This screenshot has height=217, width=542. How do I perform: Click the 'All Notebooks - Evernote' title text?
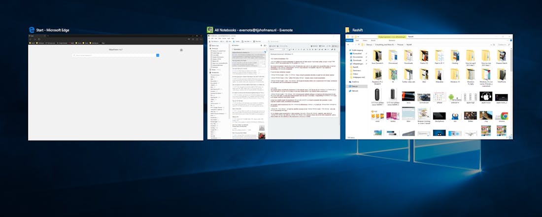[x=253, y=30]
